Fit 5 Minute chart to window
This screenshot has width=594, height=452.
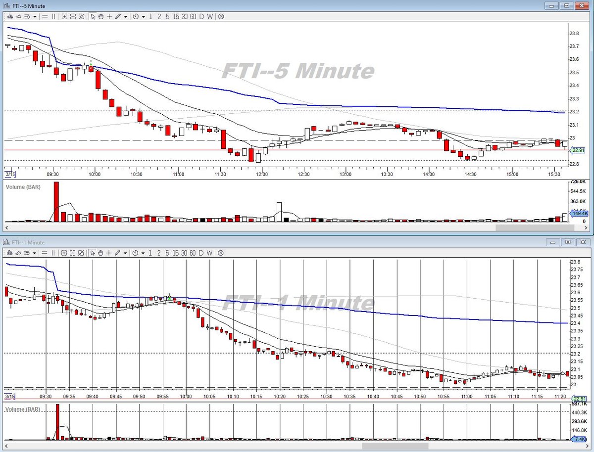pos(81,16)
